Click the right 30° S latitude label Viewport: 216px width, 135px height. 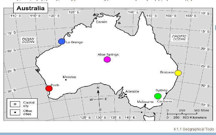pos(205,86)
